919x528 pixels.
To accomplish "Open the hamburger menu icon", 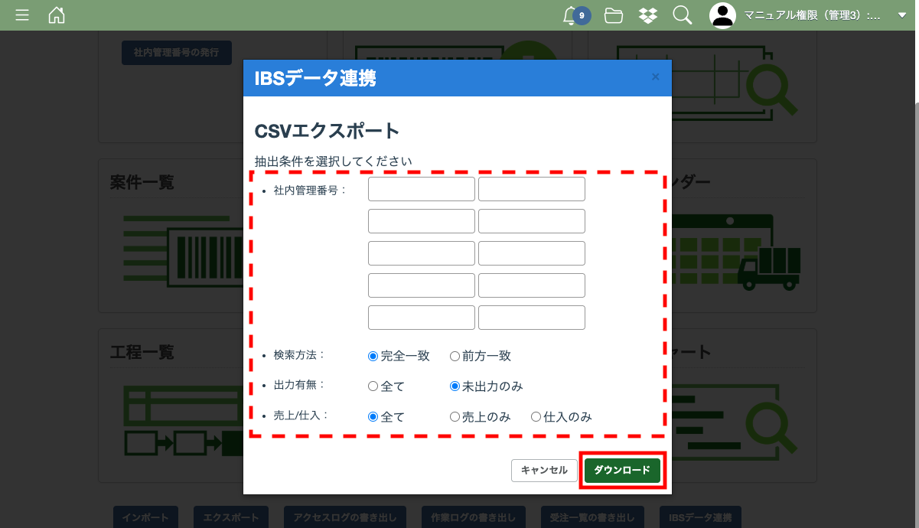I will pyautogui.click(x=22, y=15).
